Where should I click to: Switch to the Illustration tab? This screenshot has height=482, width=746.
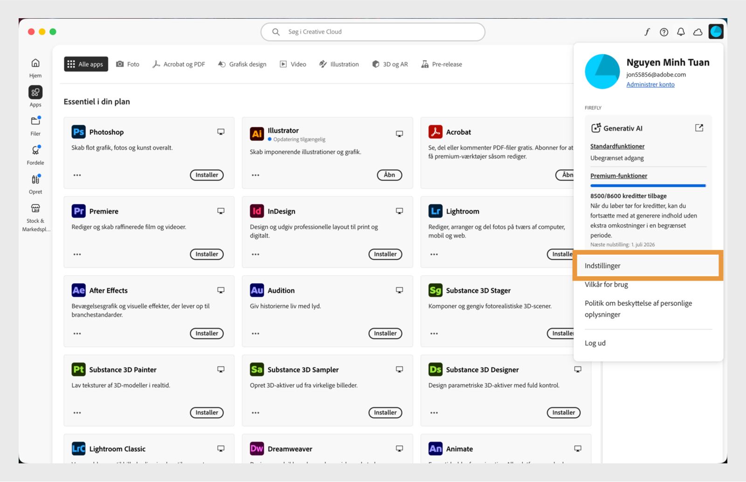pyautogui.click(x=339, y=64)
